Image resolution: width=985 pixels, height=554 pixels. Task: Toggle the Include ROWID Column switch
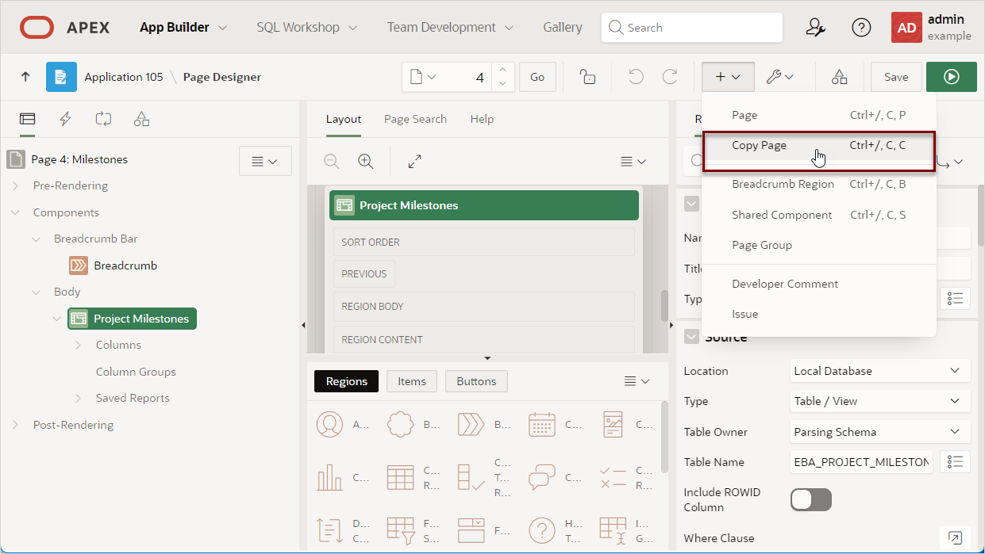tap(811, 499)
